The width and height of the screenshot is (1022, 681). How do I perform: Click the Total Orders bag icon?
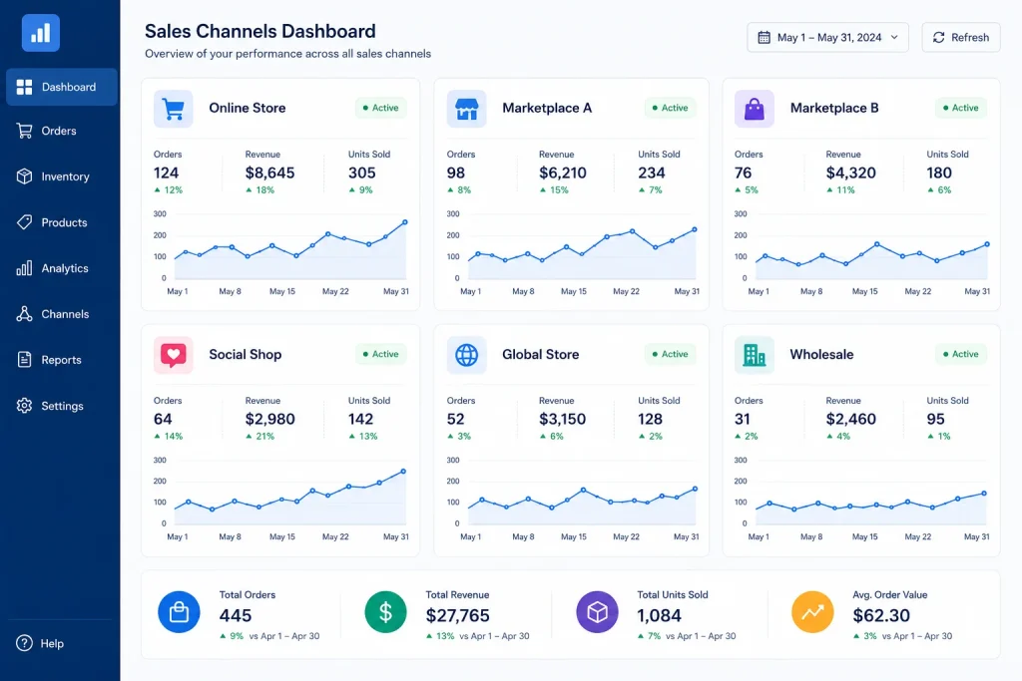[x=179, y=612]
